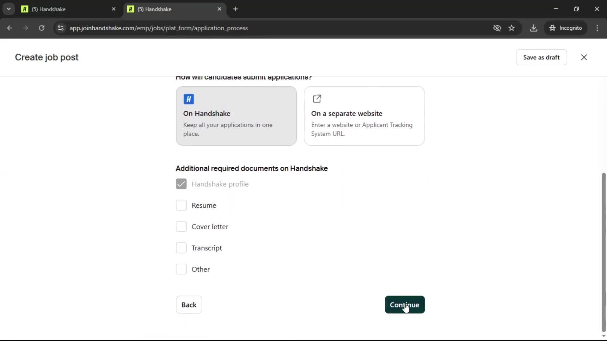This screenshot has width=607, height=341.
Task: Click the tracking protection eye icon
Action: point(497,28)
